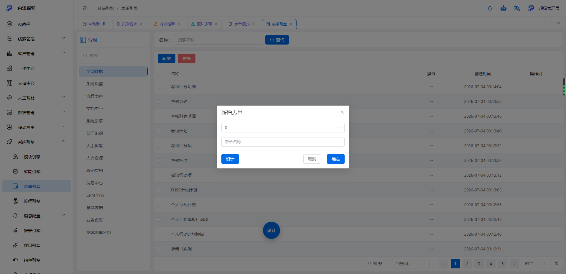The height and width of the screenshot is (274, 566).
Task: Tick the checkbox for 会议行动项 row
Action: point(159,175)
